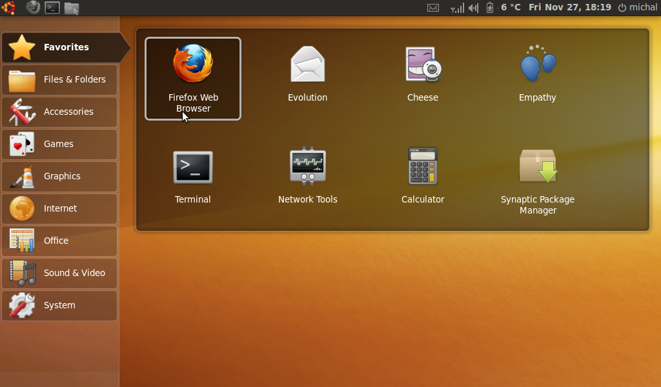Select the Sound & Video category

coord(59,273)
